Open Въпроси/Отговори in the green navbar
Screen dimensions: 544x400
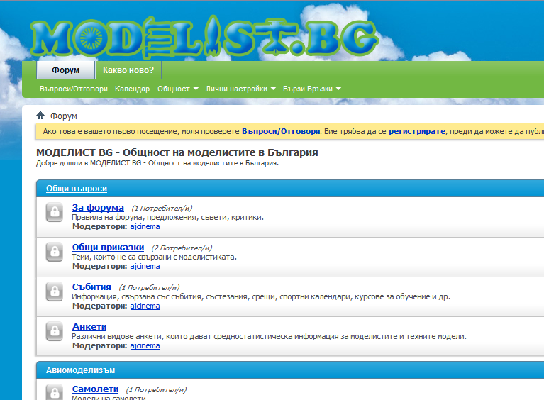click(74, 89)
